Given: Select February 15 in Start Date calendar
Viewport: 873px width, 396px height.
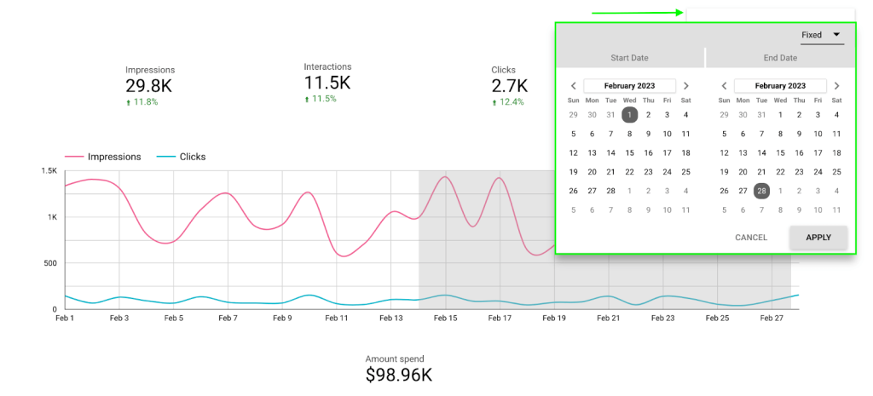Looking at the screenshot, I should [630, 153].
